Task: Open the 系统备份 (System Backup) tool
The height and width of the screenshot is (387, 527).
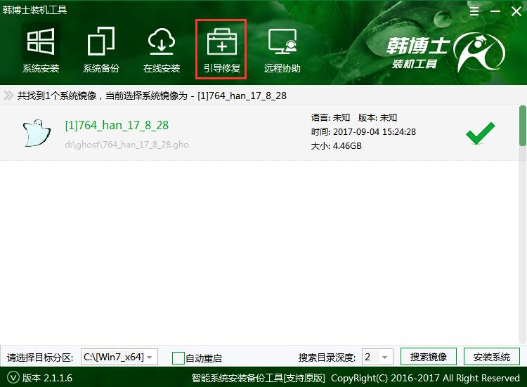Action: pos(100,49)
